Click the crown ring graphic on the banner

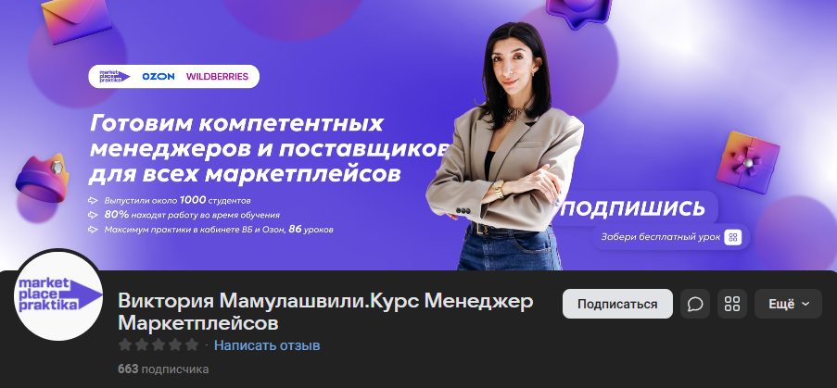(42, 179)
